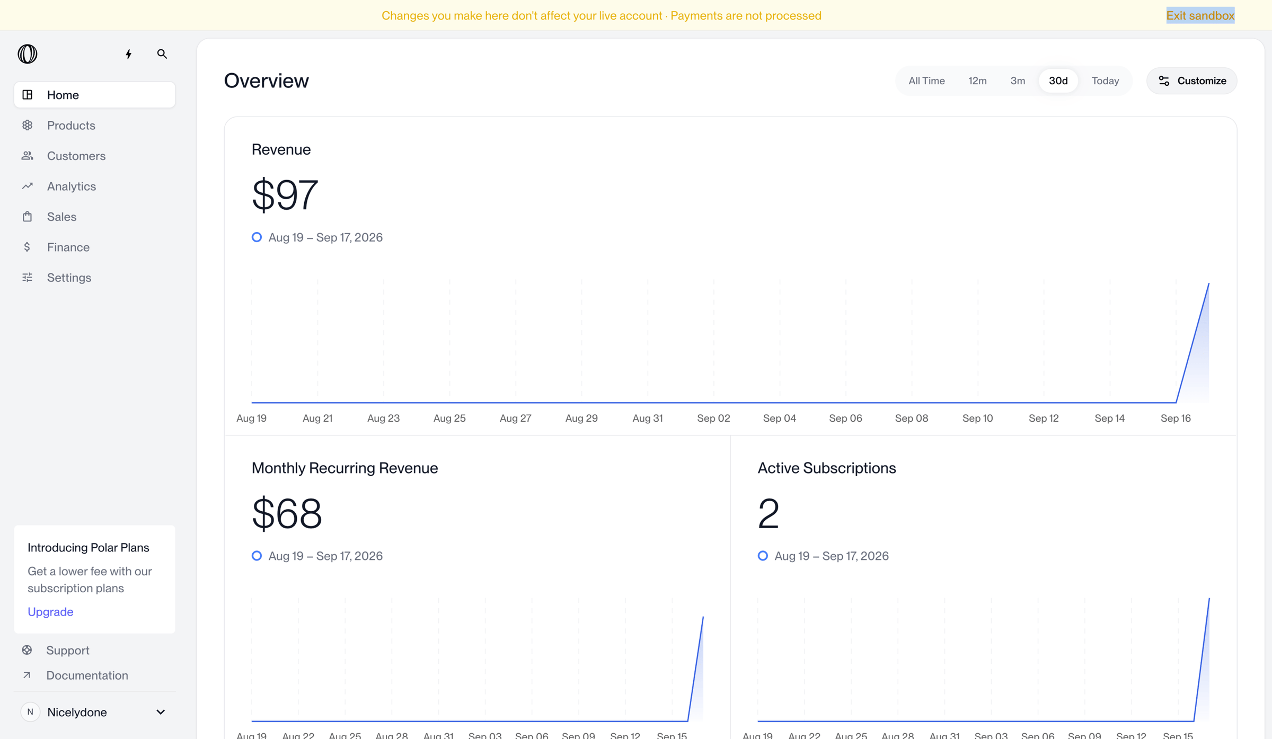Click the Aug 25 label on Revenue chart
The width and height of the screenshot is (1272, 739).
point(449,418)
